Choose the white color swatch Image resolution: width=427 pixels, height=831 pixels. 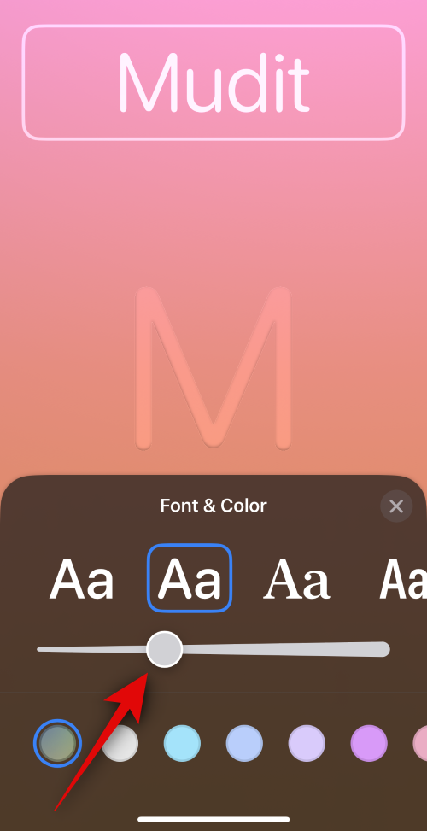[120, 744]
